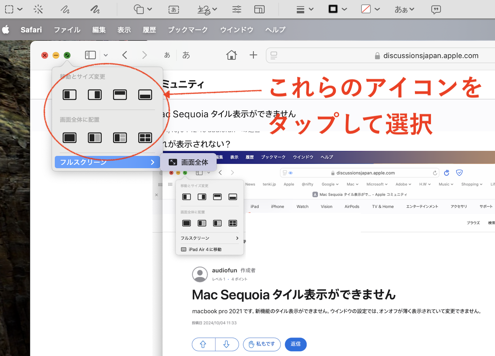
Task: Go to AirPods in Apple navigation
Action: coord(352,207)
